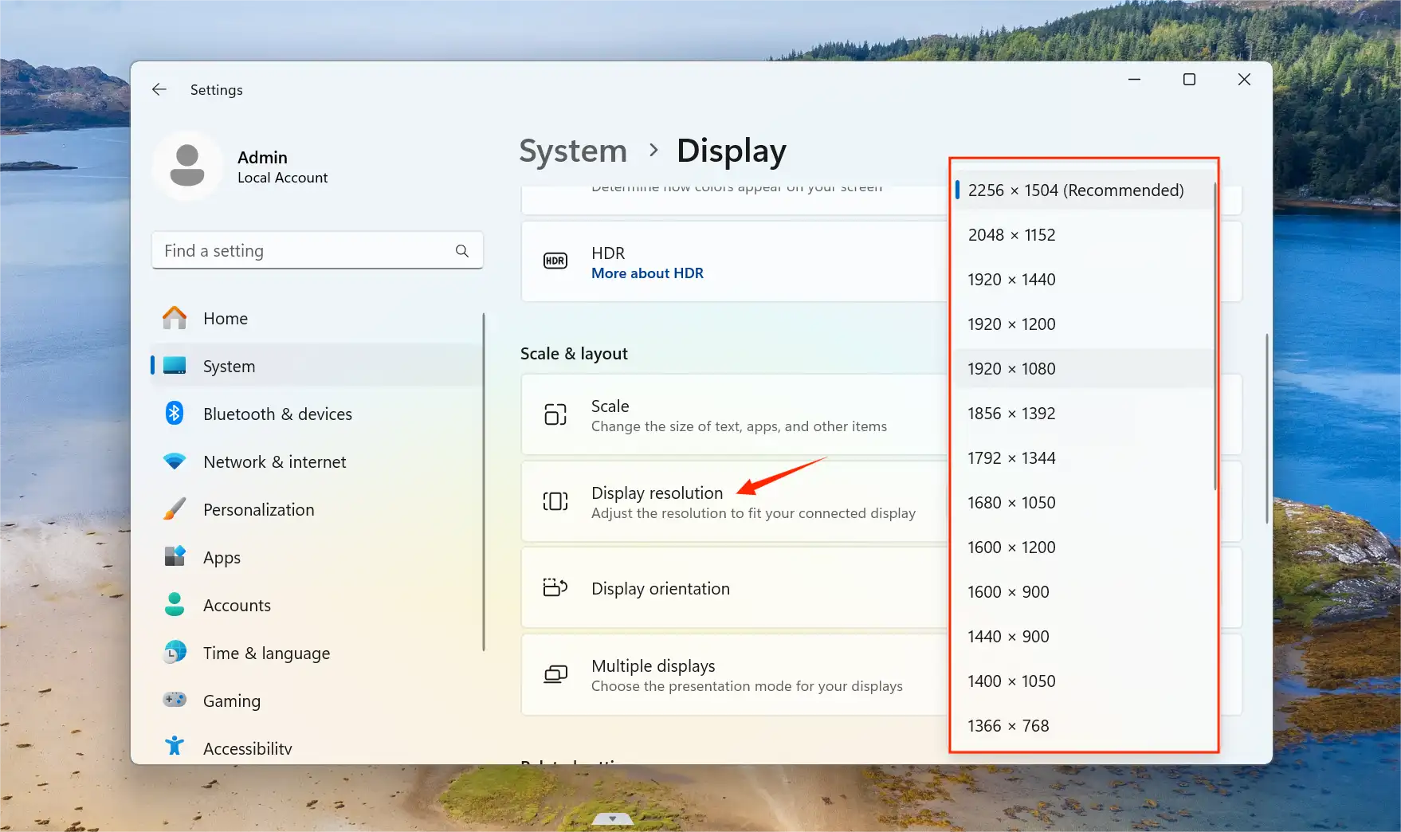Expand the Multiple displays row
The height and width of the screenshot is (832, 1401).
click(x=734, y=675)
